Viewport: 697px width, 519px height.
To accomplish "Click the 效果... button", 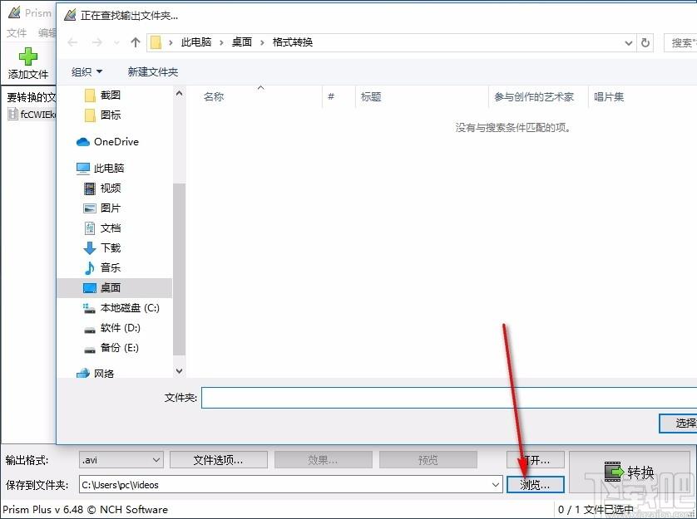I will pyautogui.click(x=324, y=460).
